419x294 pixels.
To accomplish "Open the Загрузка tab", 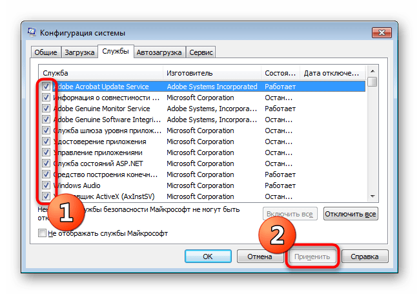I will click(79, 52).
